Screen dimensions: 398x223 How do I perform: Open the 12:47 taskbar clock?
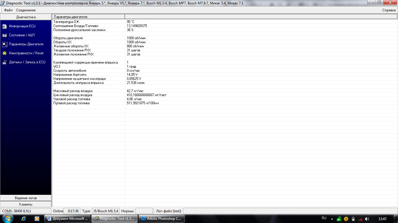(x=383, y=219)
